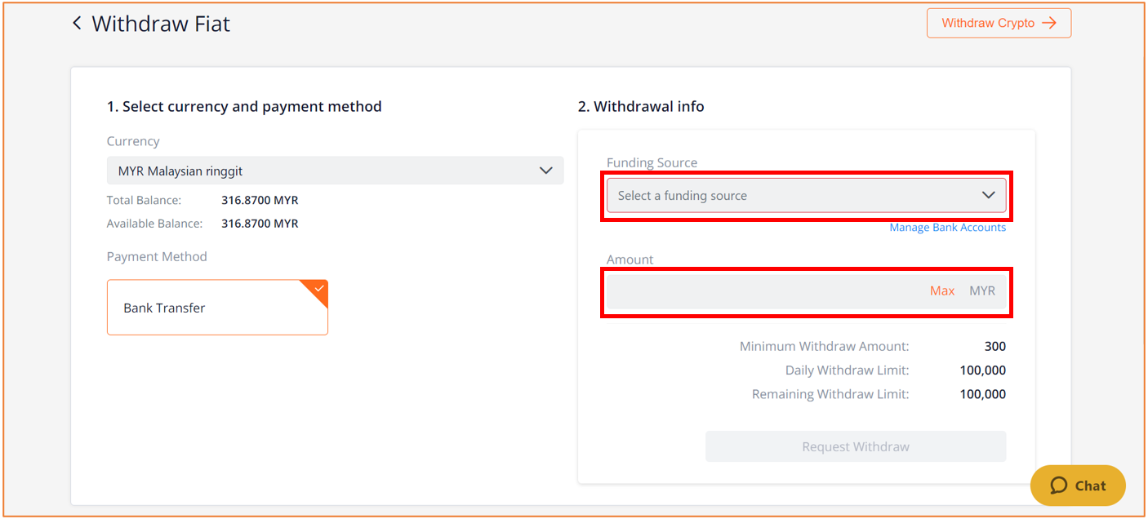Click the Available Balance value
Image resolution: width=1148 pixels, height=519 pixels.
[x=260, y=224]
